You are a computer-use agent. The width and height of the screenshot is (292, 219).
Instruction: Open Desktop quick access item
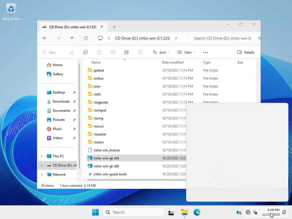(59, 92)
